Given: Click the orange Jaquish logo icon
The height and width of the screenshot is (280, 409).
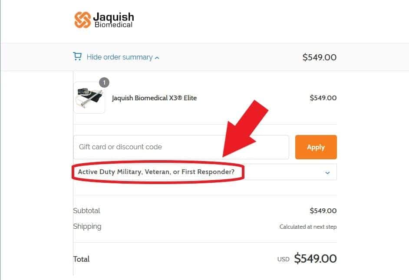Looking at the screenshot, I should click(82, 20).
